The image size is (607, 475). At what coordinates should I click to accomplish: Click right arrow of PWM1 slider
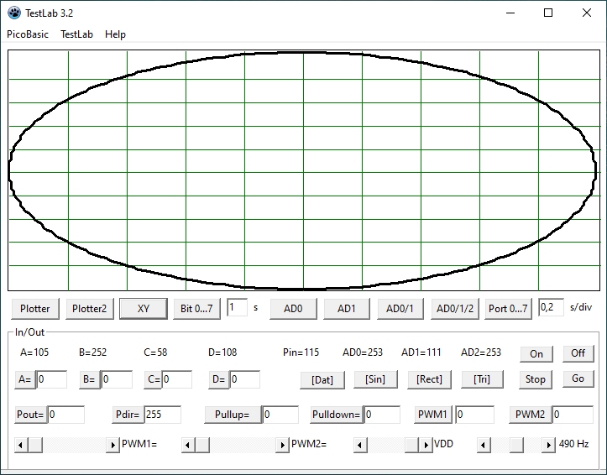(x=113, y=445)
